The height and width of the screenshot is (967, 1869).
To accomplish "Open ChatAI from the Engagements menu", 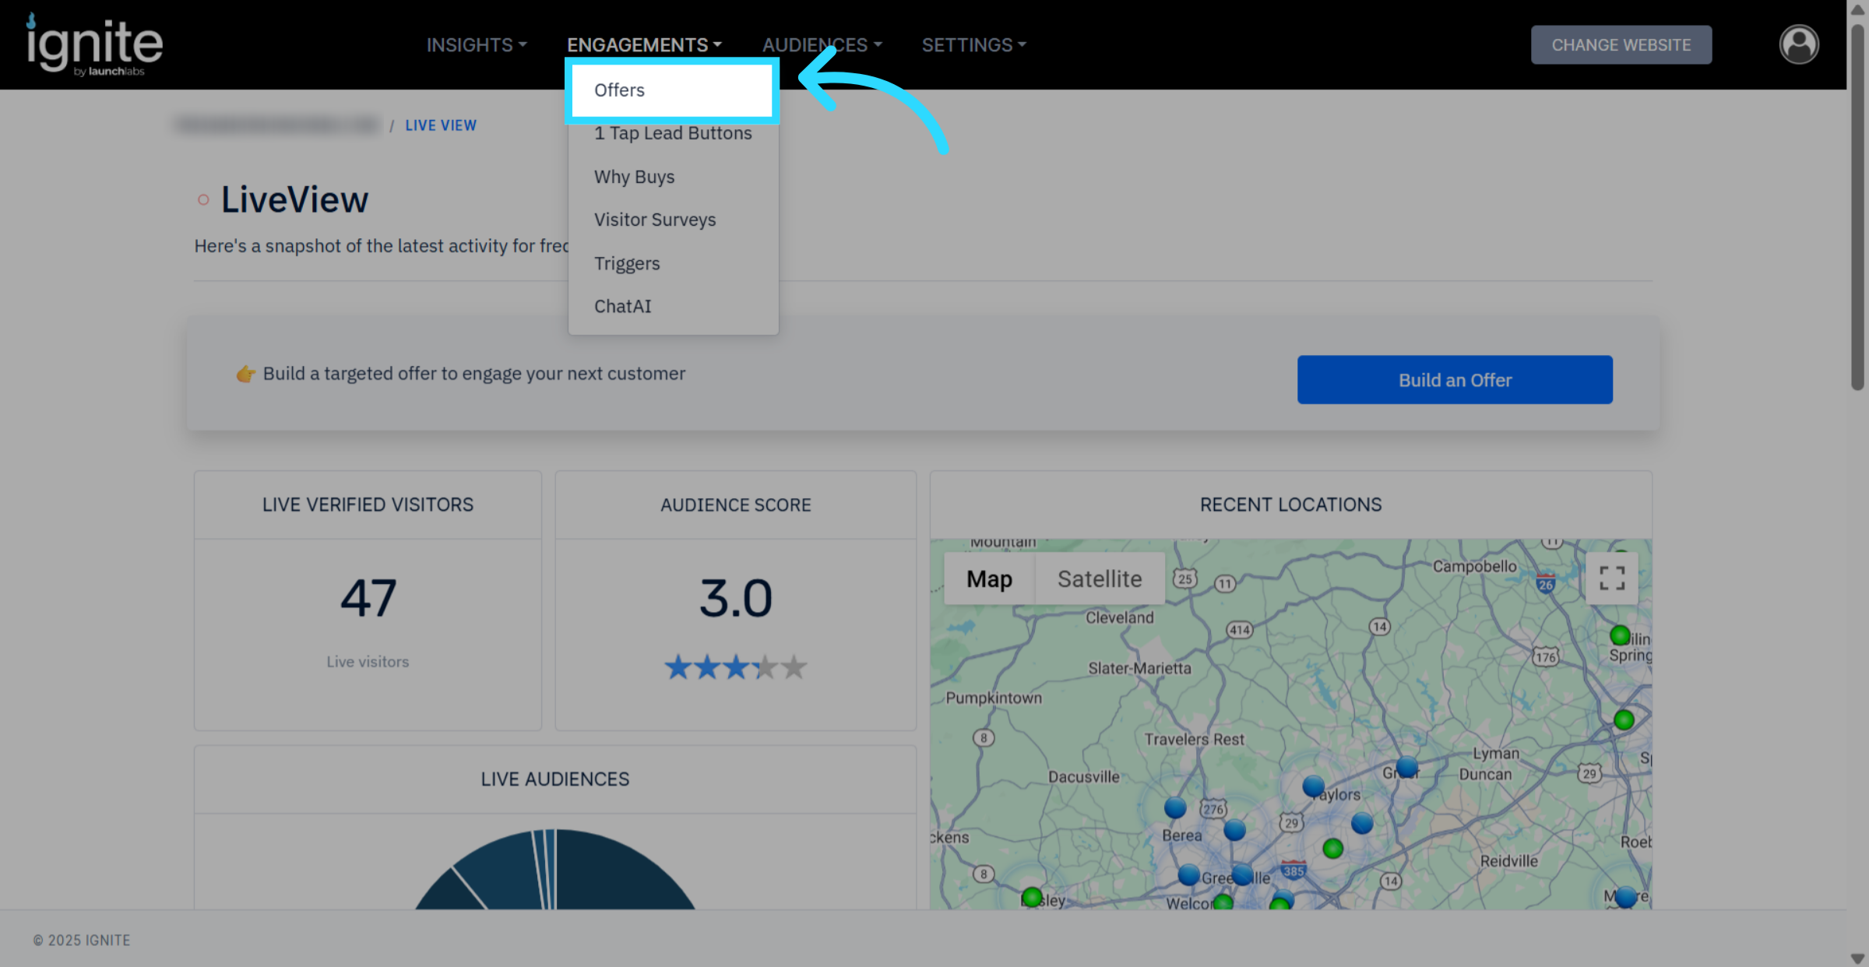I will pyautogui.click(x=622, y=306).
